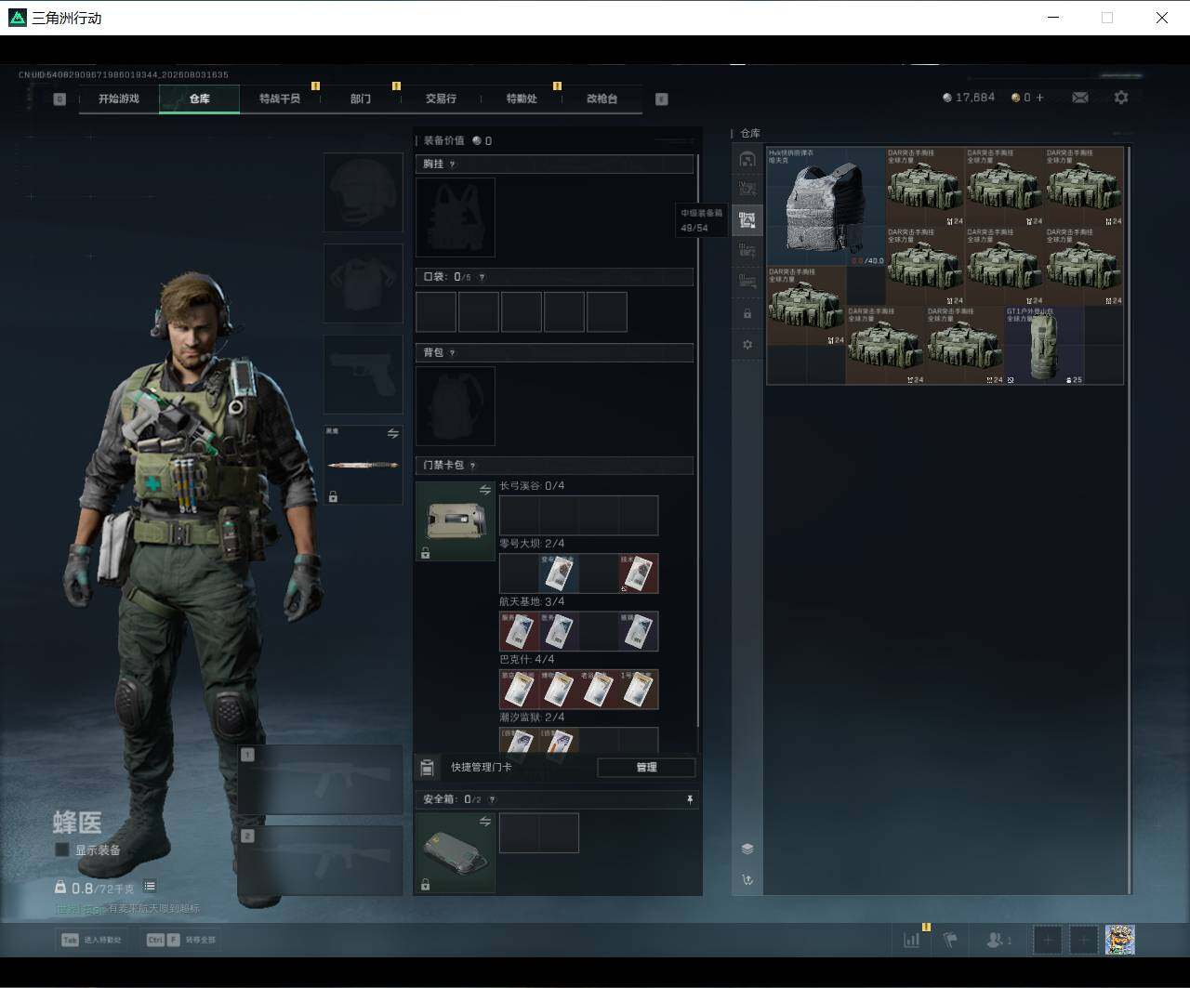Click the 巴克什 4/4 card label
1190x988 pixels.
click(526, 660)
